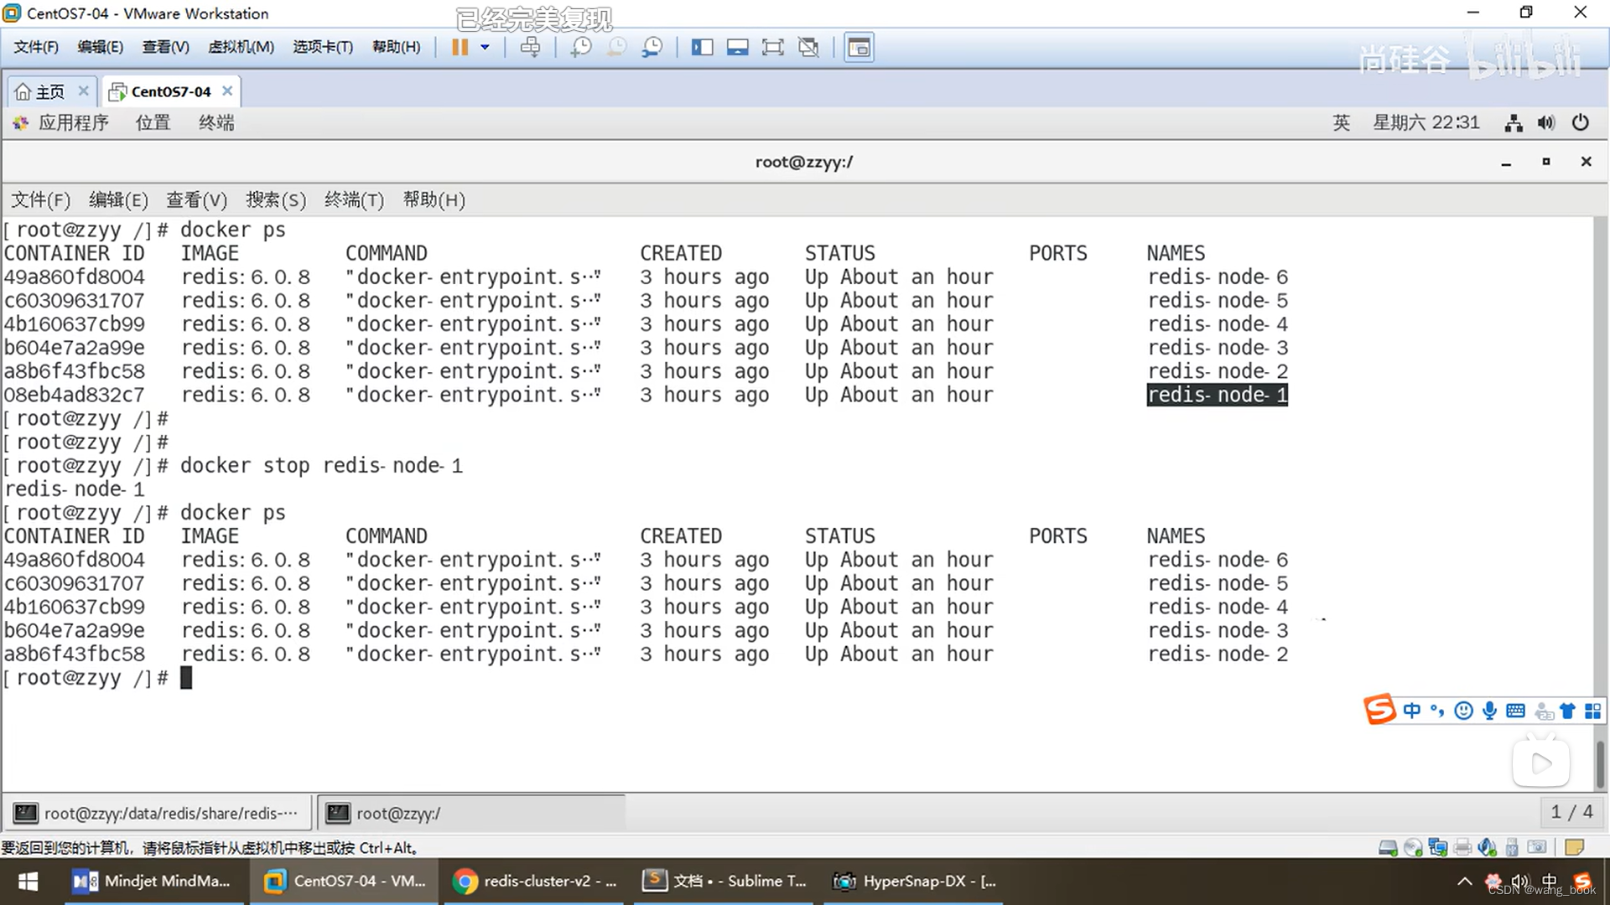Open the power options dropdown arrow
The image size is (1610, 905).
(x=485, y=47)
